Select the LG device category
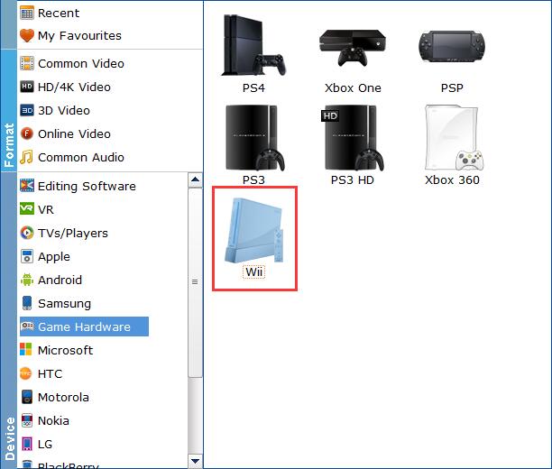This screenshot has height=469, width=552. tap(45, 445)
